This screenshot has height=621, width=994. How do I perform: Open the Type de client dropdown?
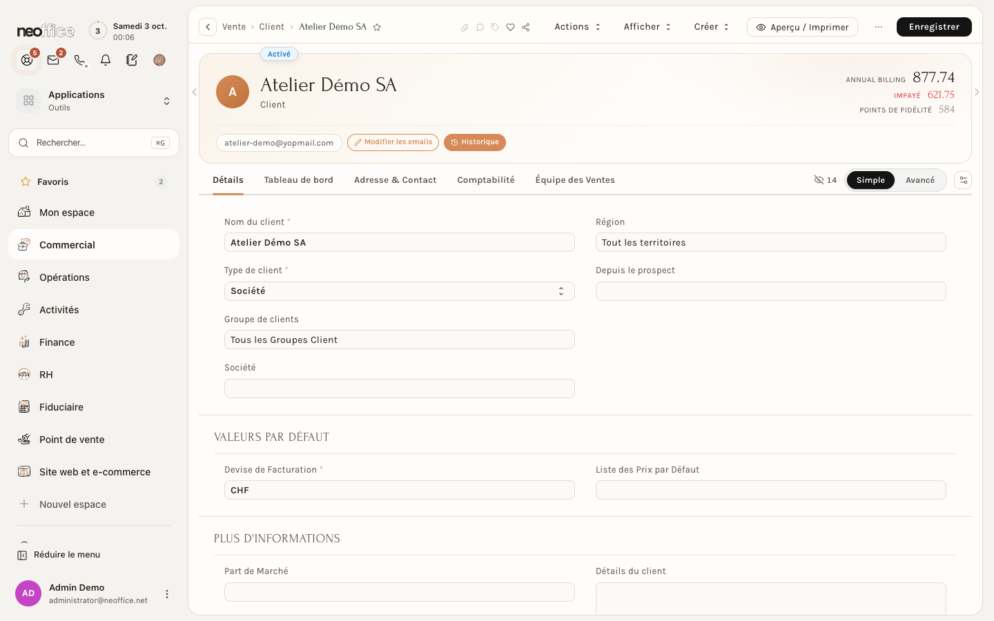click(x=400, y=291)
